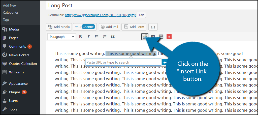The width and height of the screenshot is (258, 115).
Task: Apply blockquote formatting
Action: (113, 37)
